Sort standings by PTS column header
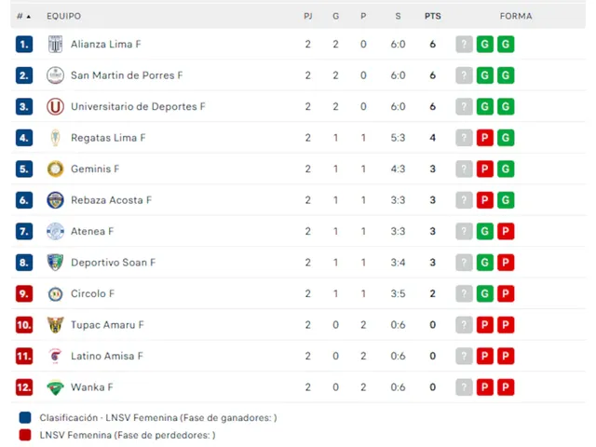 tap(432, 16)
